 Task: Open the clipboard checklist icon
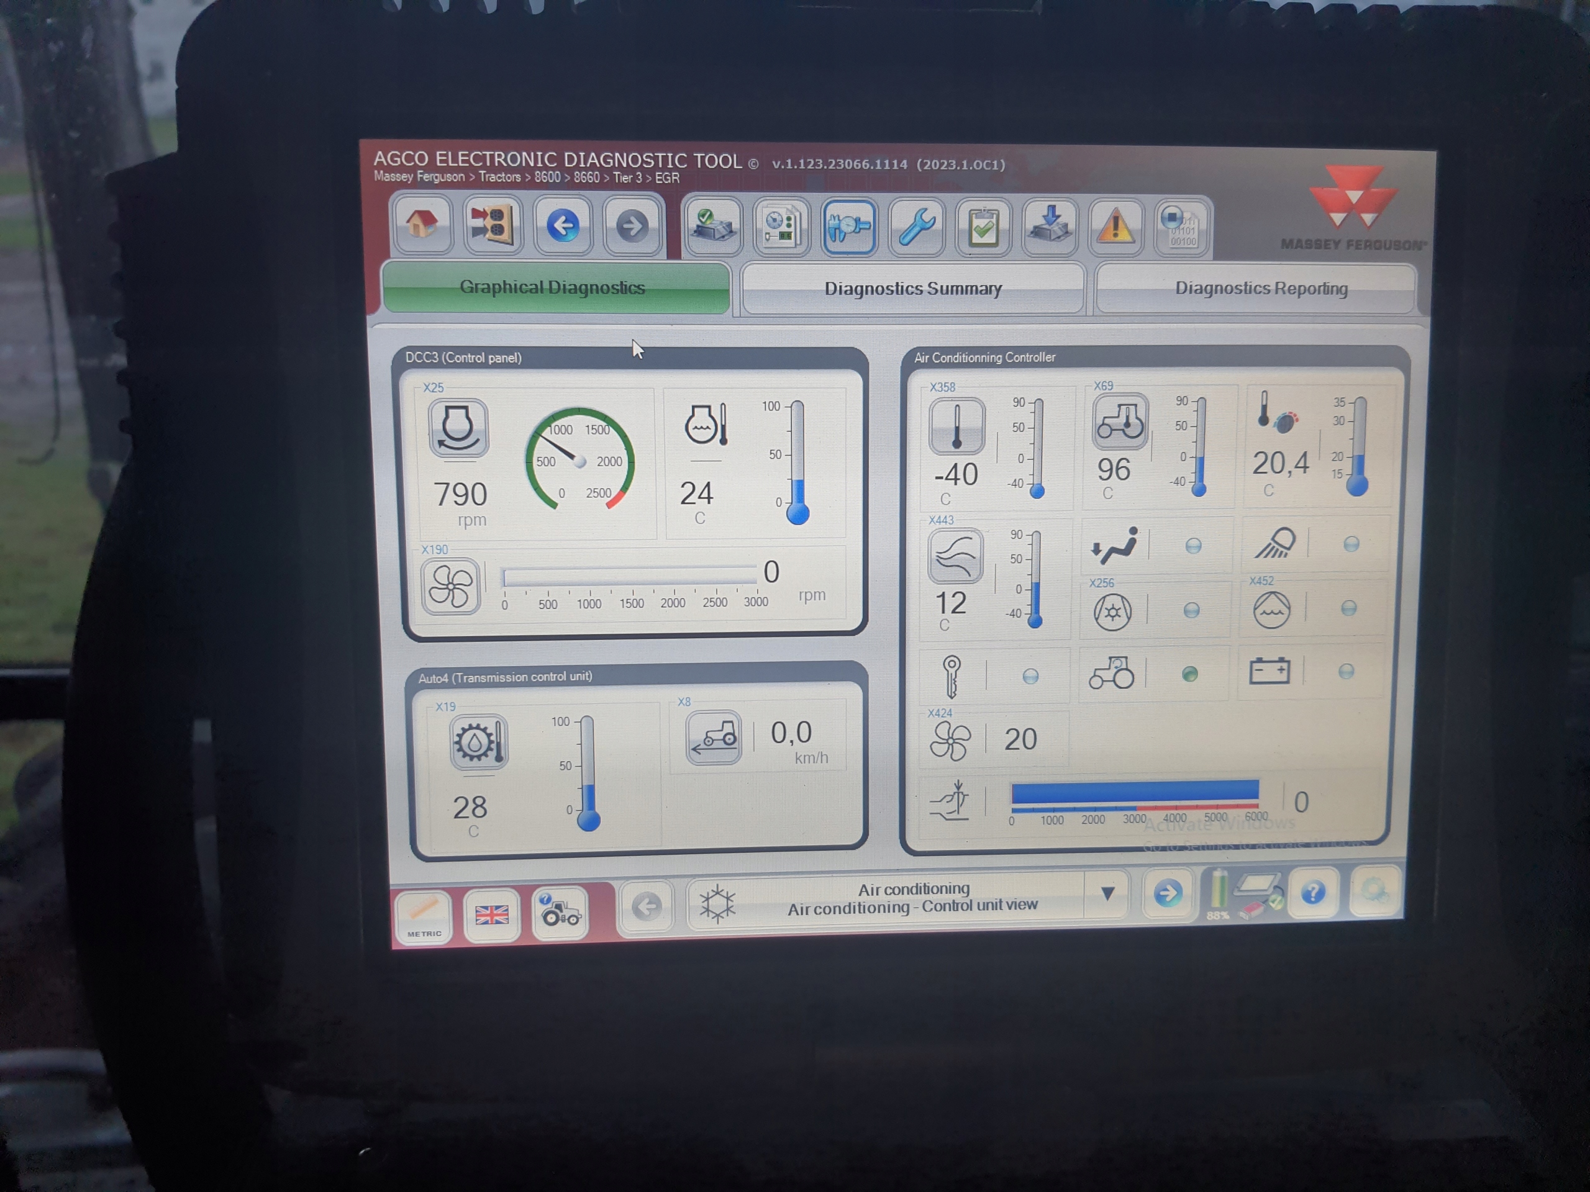983,228
